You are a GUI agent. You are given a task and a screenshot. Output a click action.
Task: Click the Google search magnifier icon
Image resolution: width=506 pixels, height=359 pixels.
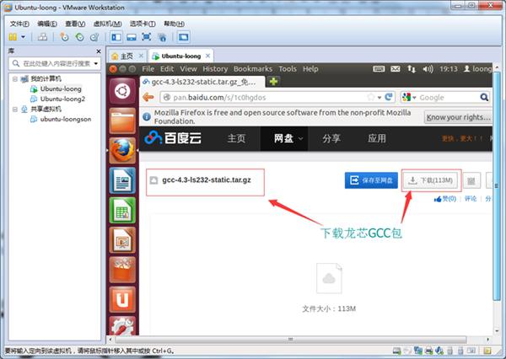pyautogui.click(x=484, y=97)
